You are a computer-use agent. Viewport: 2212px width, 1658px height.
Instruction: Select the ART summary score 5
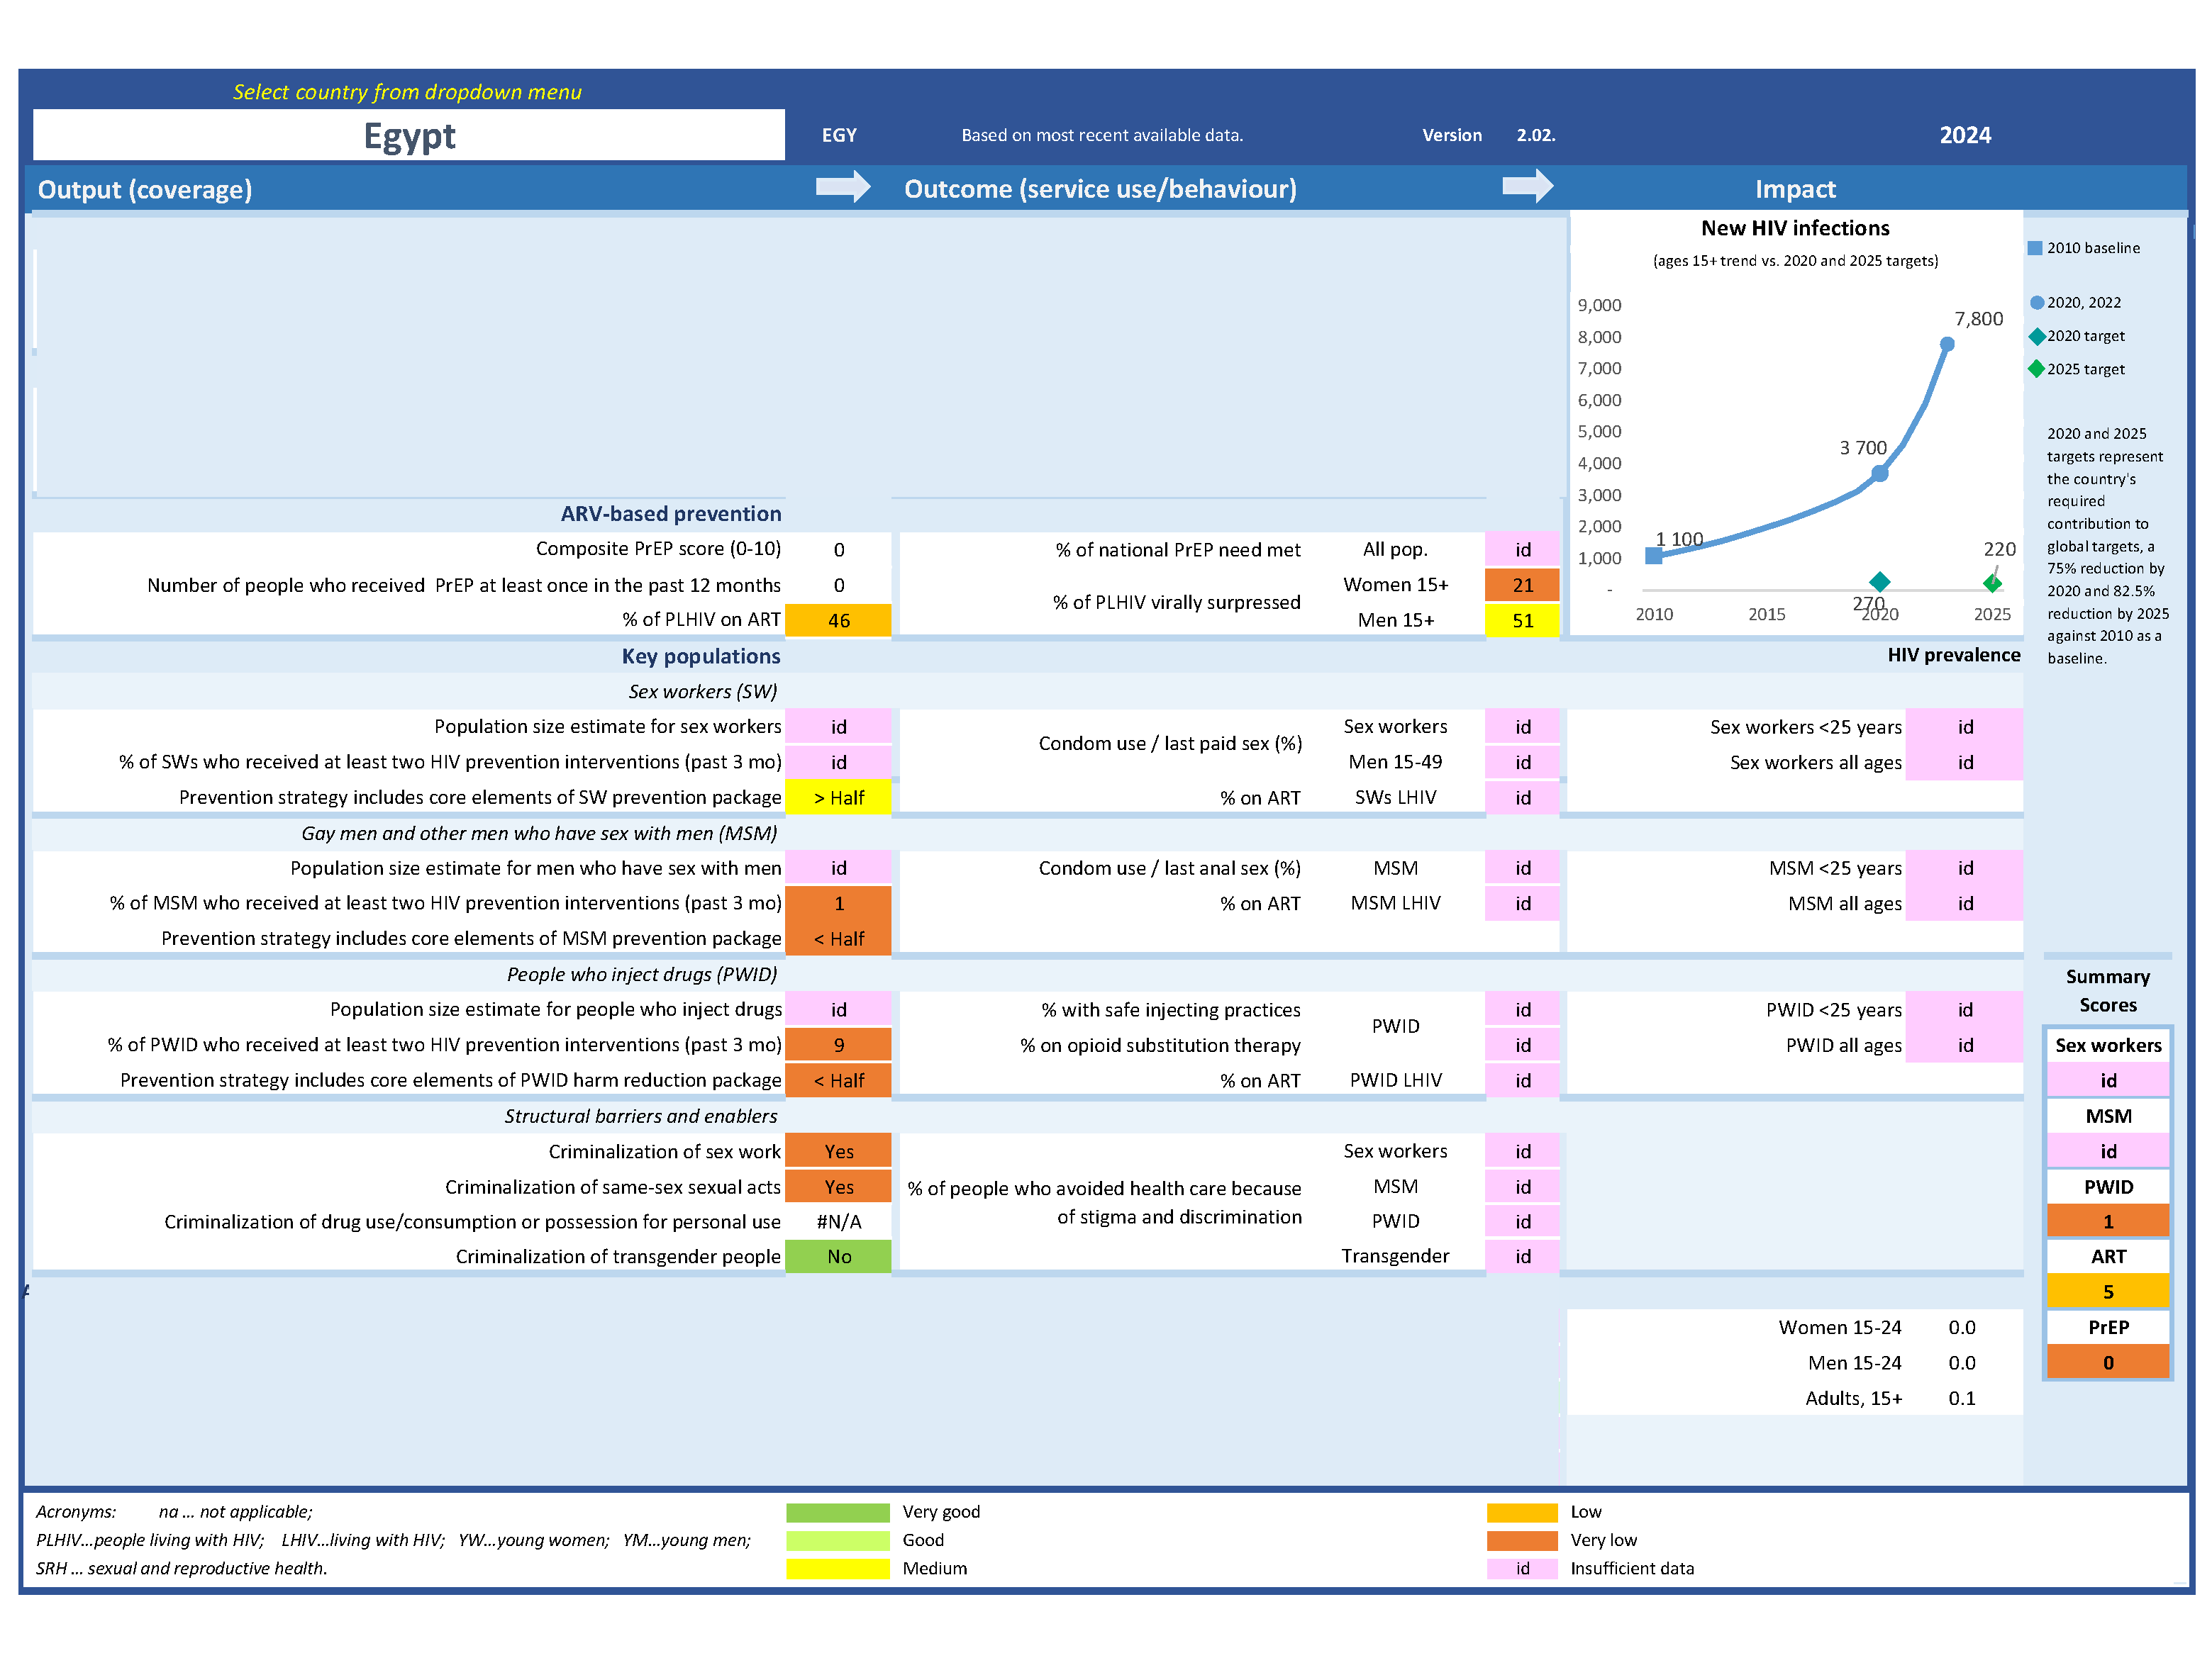point(2108,1292)
